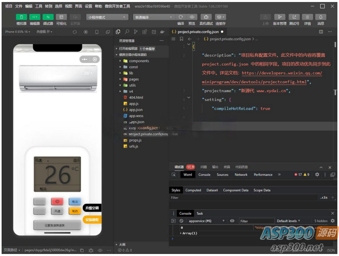Click the preview eye icon
Screen dimensions: 339x256
(192, 17)
